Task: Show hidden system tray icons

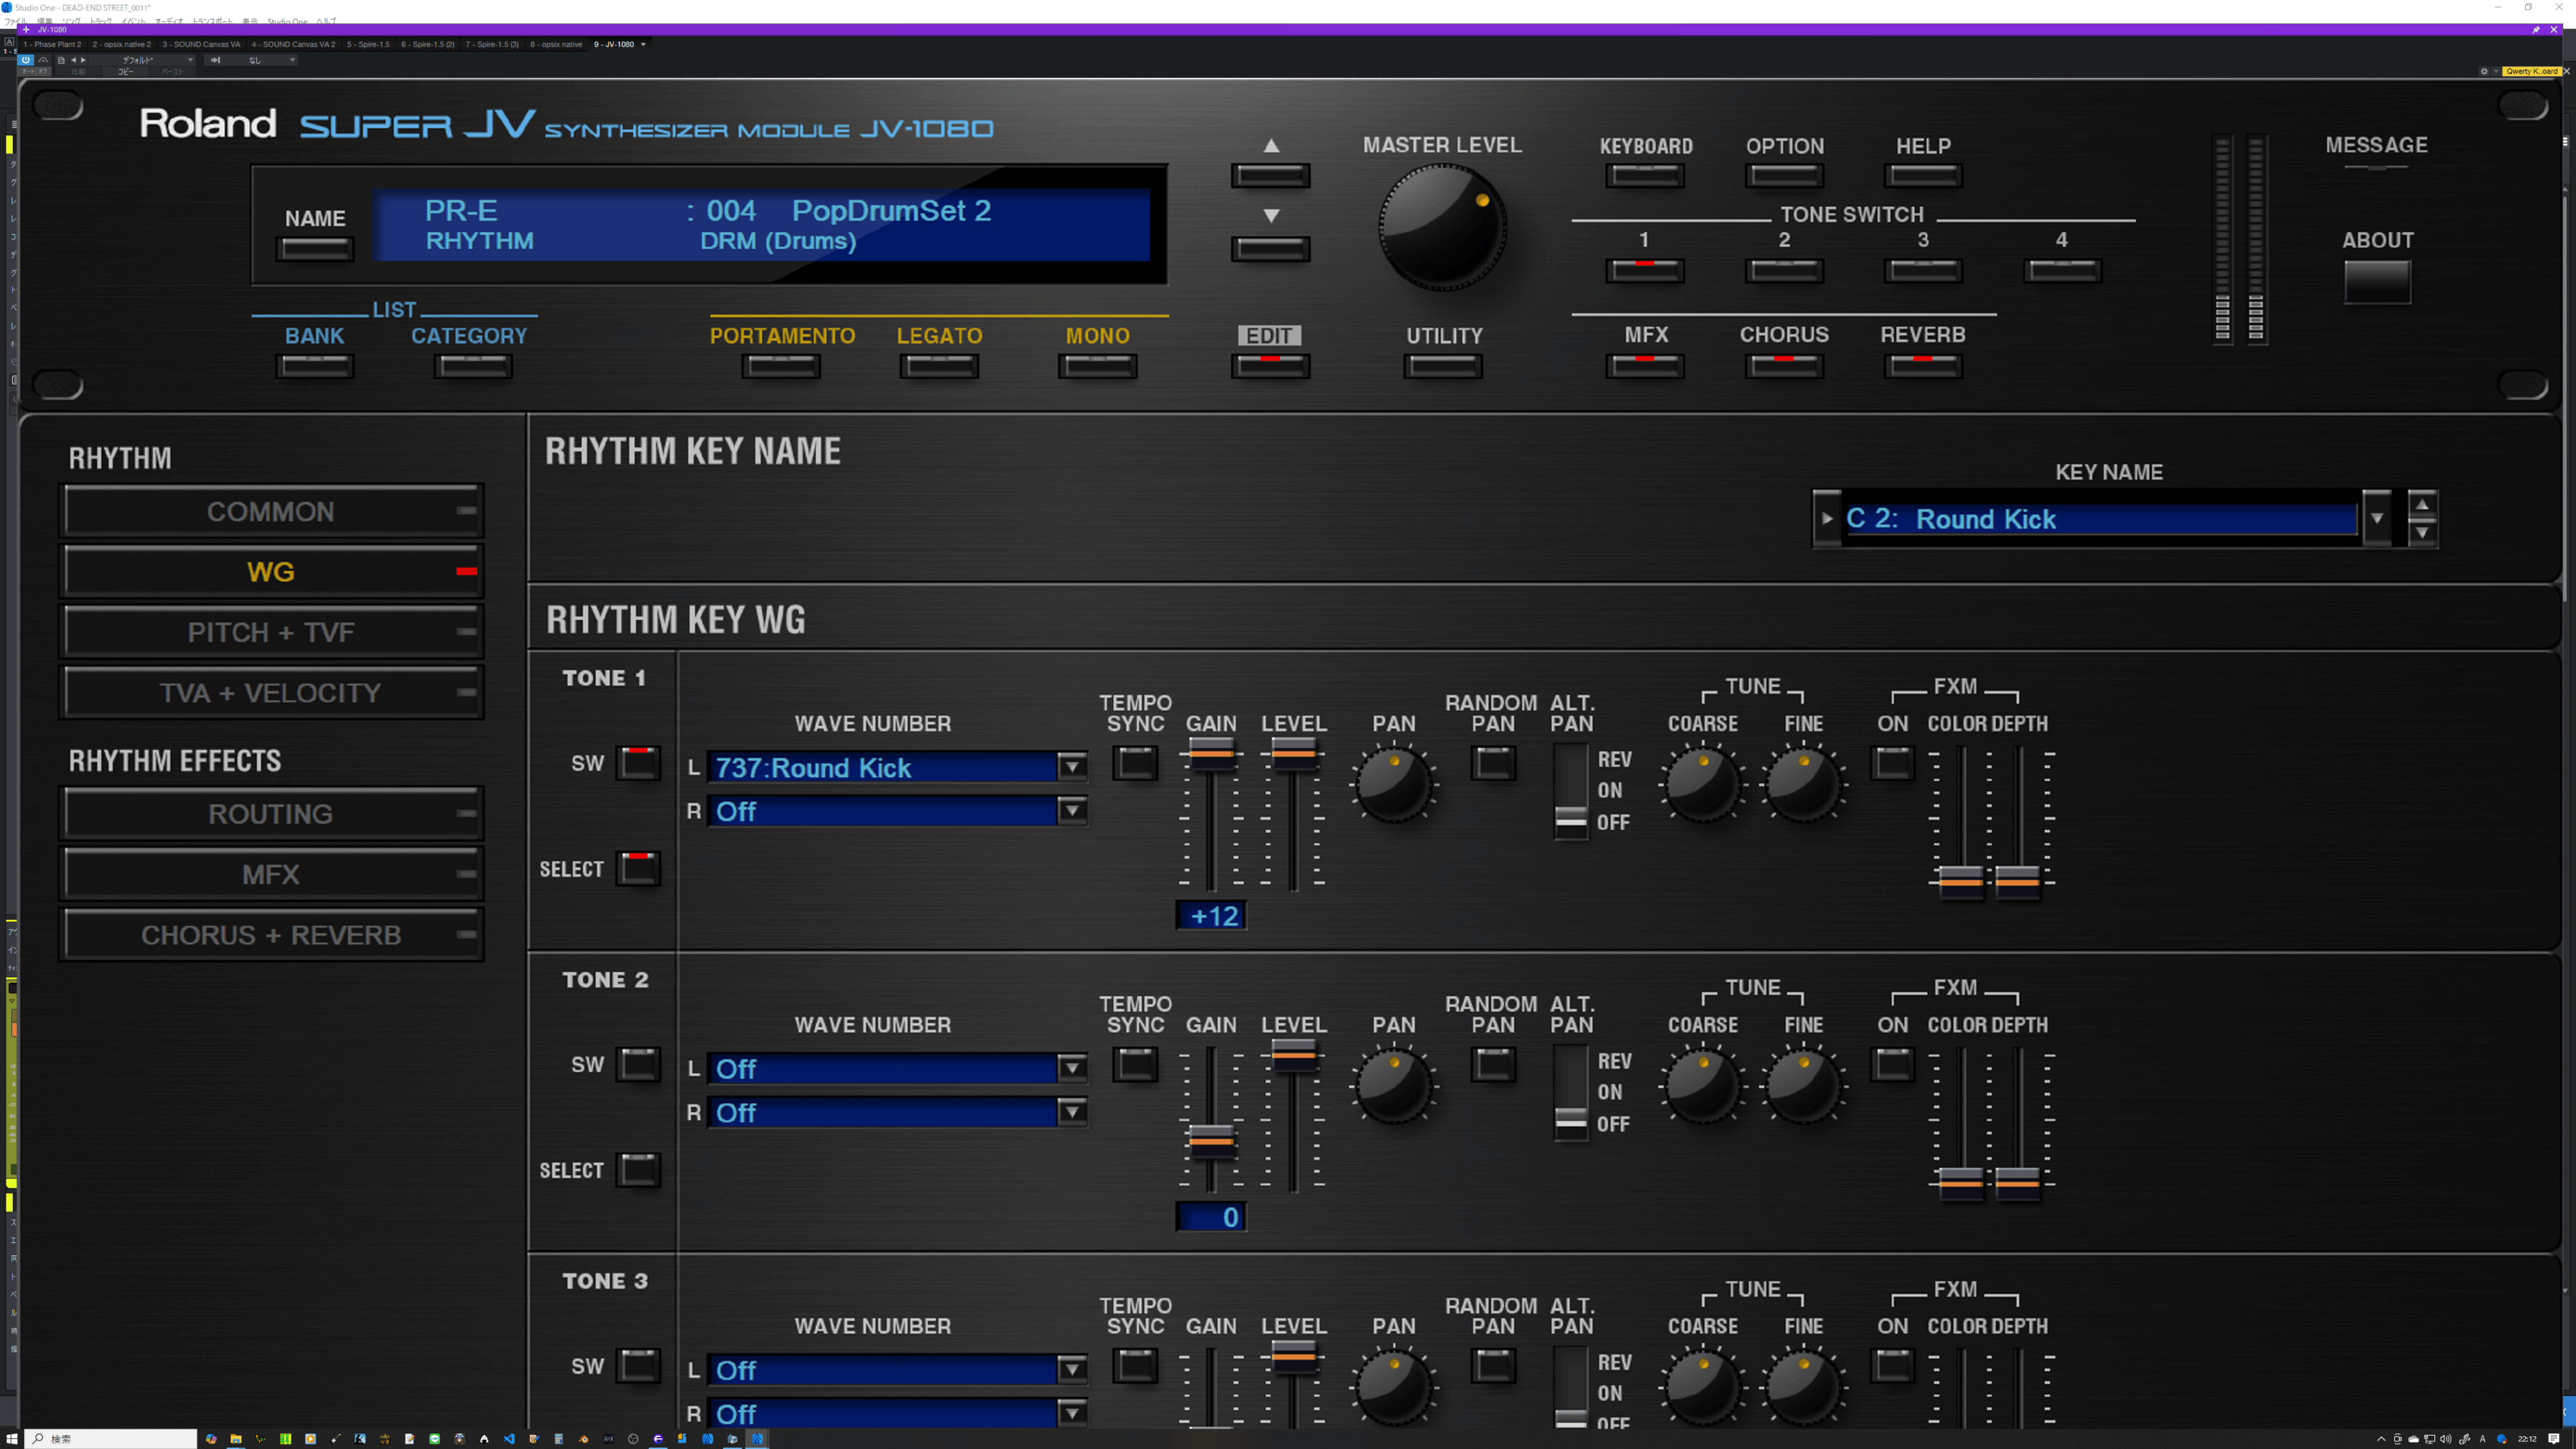Action: coord(2382,1439)
